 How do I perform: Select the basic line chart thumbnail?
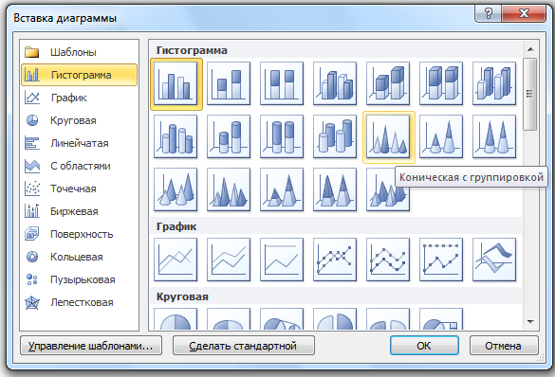pos(176,260)
